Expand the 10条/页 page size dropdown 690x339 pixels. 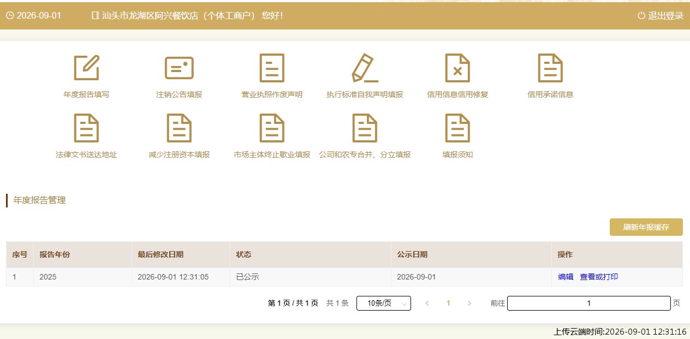point(384,303)
